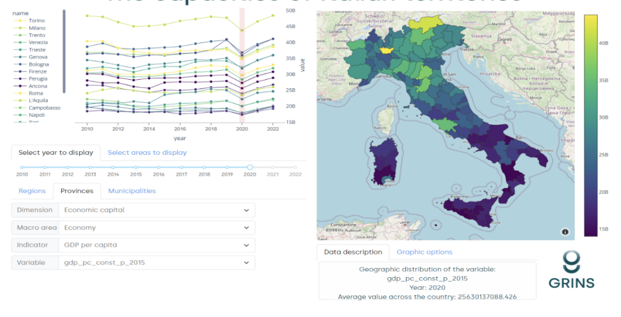Open the Municipalities tab

(x=132, y=191)
